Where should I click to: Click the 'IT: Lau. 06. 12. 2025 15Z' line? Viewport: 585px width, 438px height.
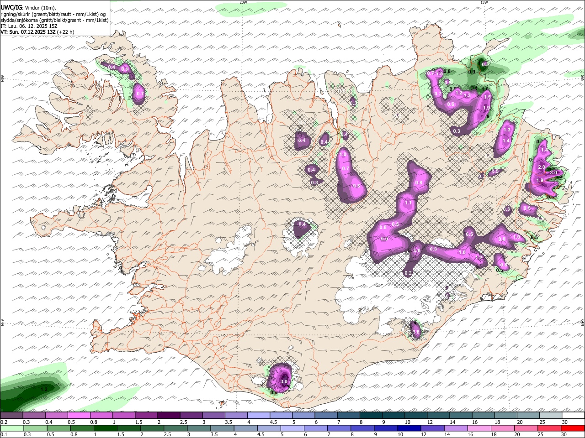click(29, 26)
